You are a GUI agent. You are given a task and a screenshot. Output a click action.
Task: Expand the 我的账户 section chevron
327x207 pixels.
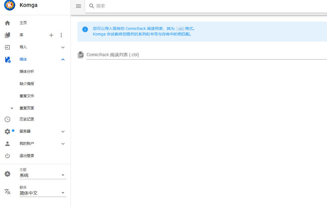63,144
